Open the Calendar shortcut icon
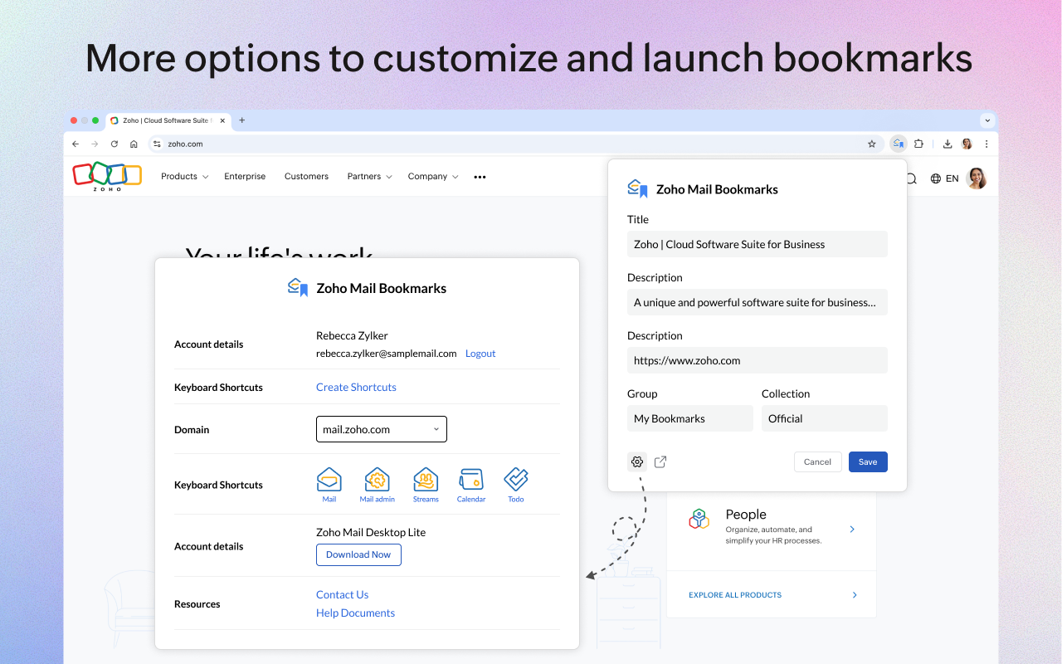 (x=471, y=479)
